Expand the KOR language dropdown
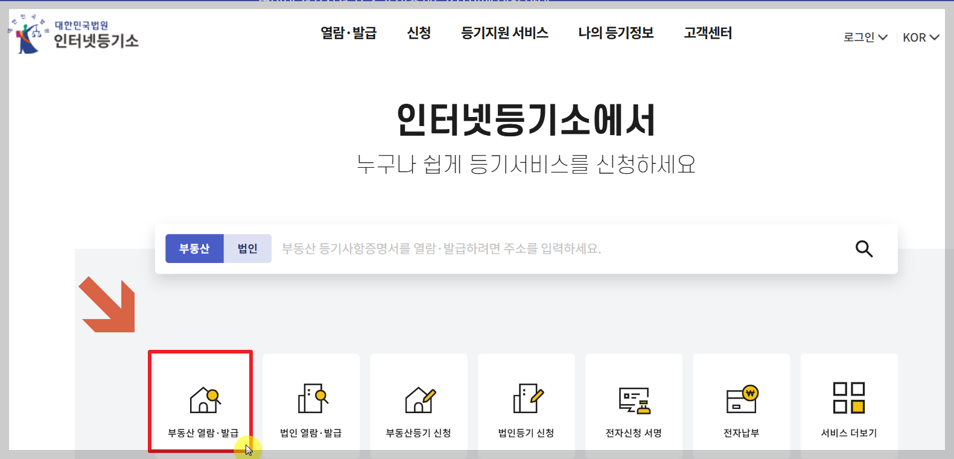The width and height of the screenshot is (954, 459). click(921, 37)
